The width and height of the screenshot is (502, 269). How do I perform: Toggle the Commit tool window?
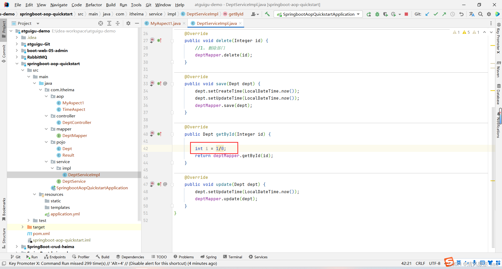[x=4, y=54]
